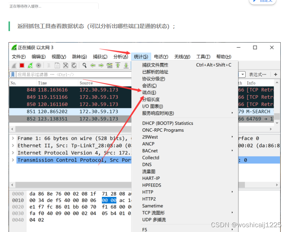Expand the Ethernet II tree row

(x=13, y=145)
